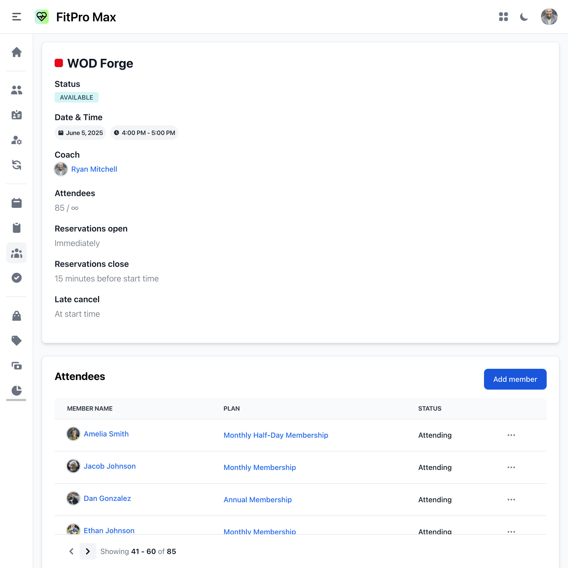
Task: Click the staff settings person-gear icon
Action: [x=16, y=141]
